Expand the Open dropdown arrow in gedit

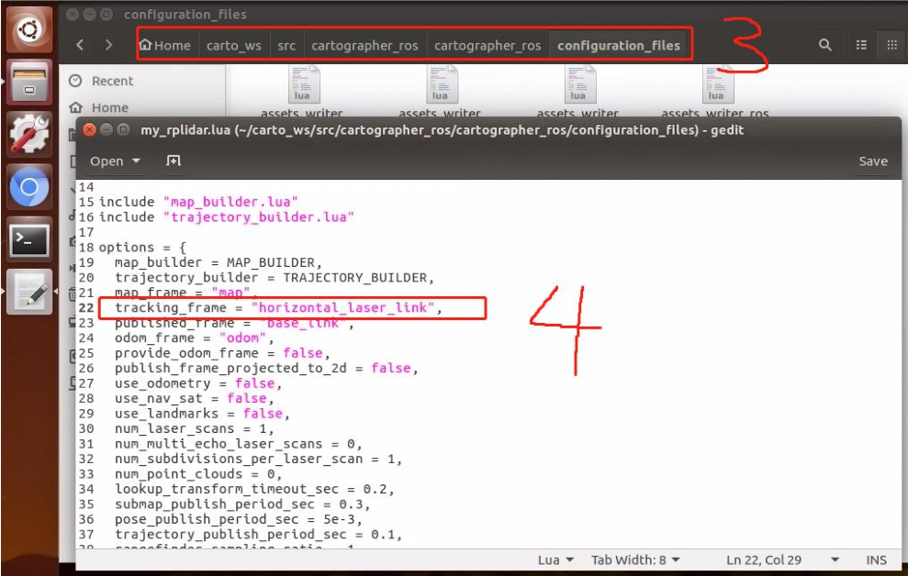tap(136, 161)
